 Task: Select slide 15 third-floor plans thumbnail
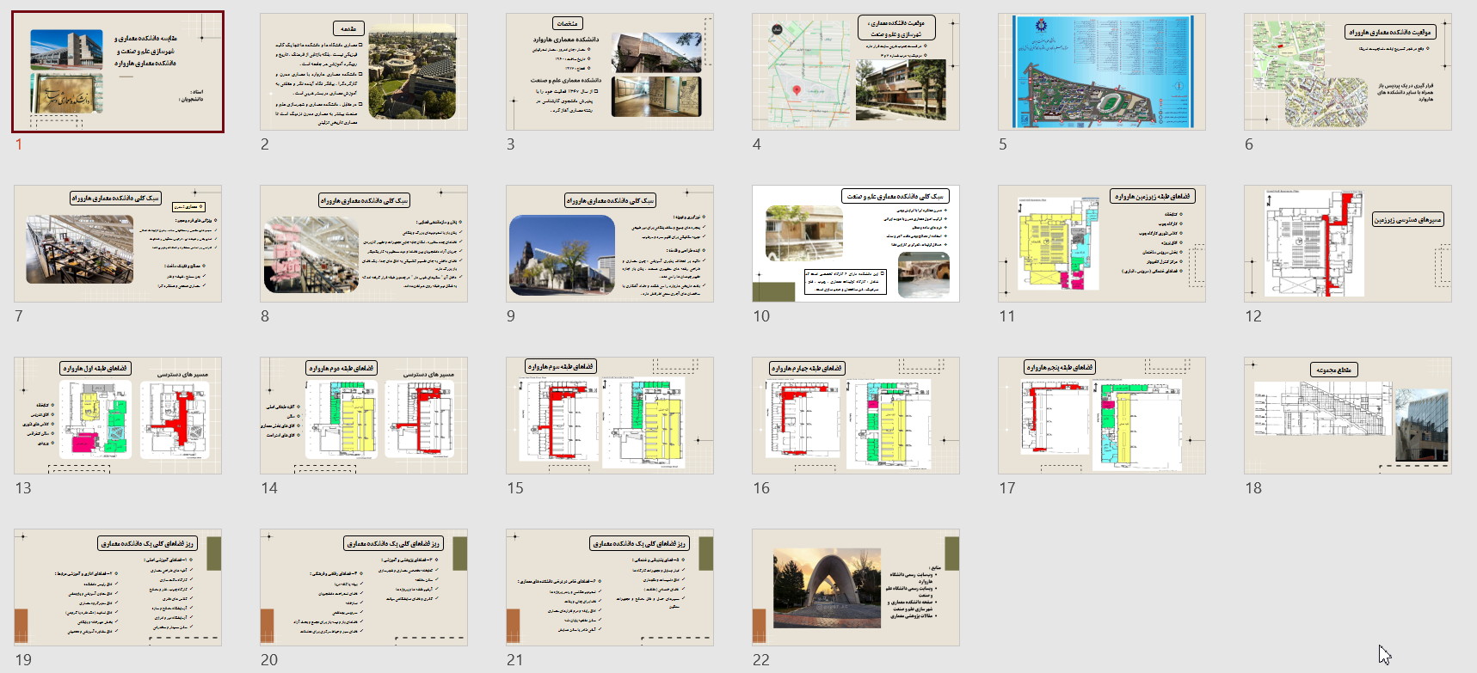point(610,416)
